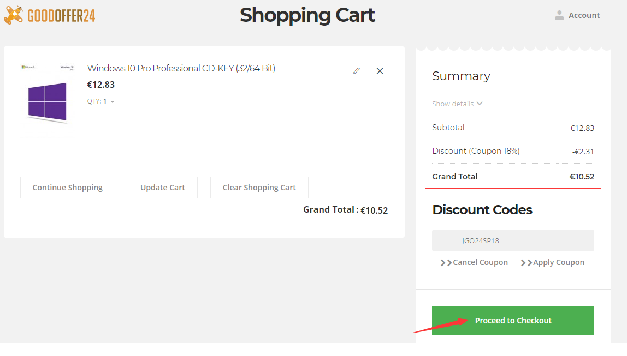Viewport: 627px width, 356px height.
Task: Click Cancel Coupon link
Action: (474, 262)
